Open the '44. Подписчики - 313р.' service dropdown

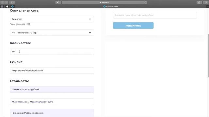coord(52,32)
